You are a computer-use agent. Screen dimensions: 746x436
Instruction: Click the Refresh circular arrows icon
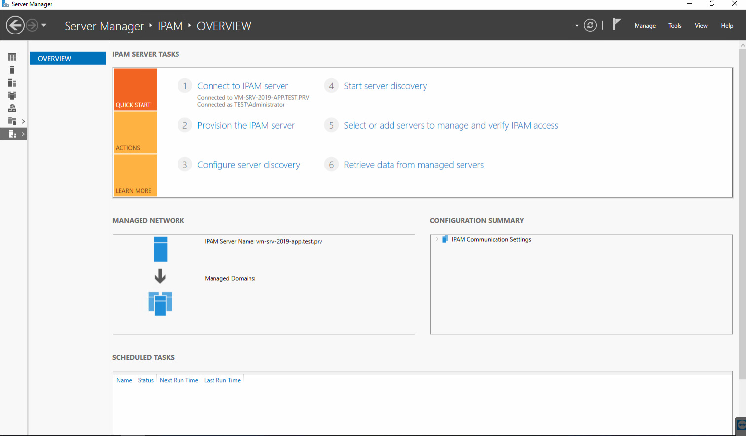pyautogui.click(x=590, y=25)
